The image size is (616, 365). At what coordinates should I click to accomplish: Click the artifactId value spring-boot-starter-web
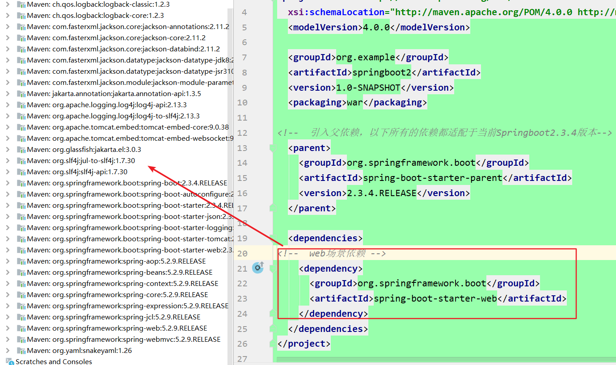[435, 298]
